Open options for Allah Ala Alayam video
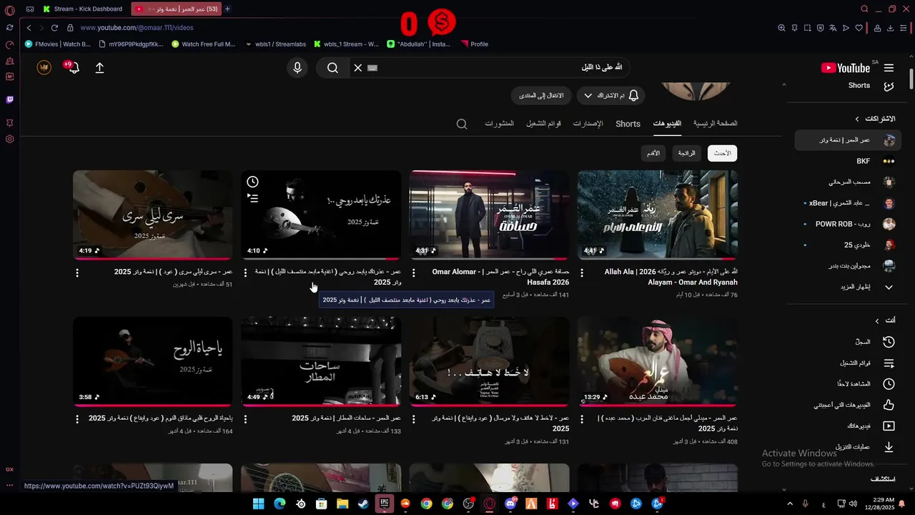This screenshot has width=915, height=515. [582, 273]
